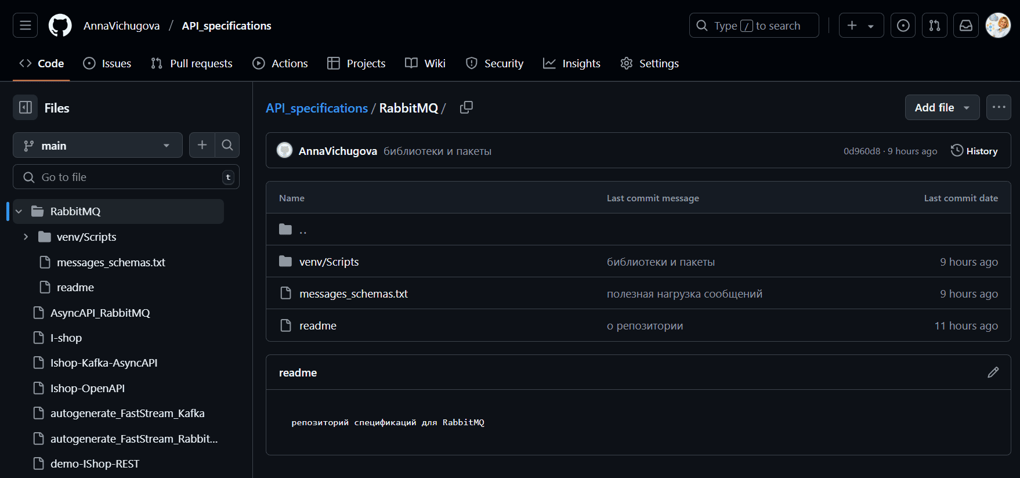This screenshot has height=478, width=1020.
Task: Select demo-IShop-REST in the file tree
Action: click(95, 463)
